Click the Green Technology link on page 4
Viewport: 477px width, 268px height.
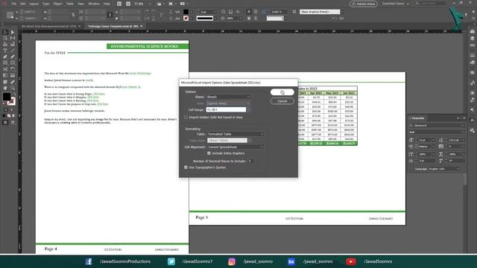click(x=140, y=73)
